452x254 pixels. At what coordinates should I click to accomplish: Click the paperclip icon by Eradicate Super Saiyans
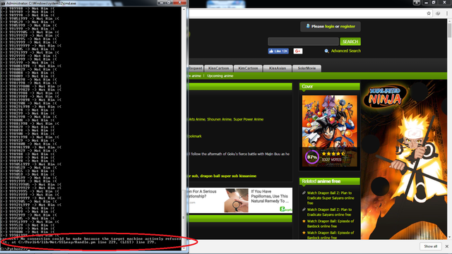(304, 193)
